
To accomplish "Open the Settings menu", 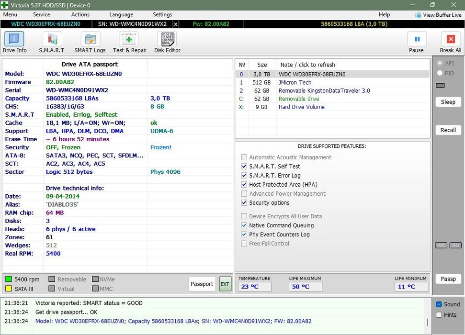I will (162, 14).
